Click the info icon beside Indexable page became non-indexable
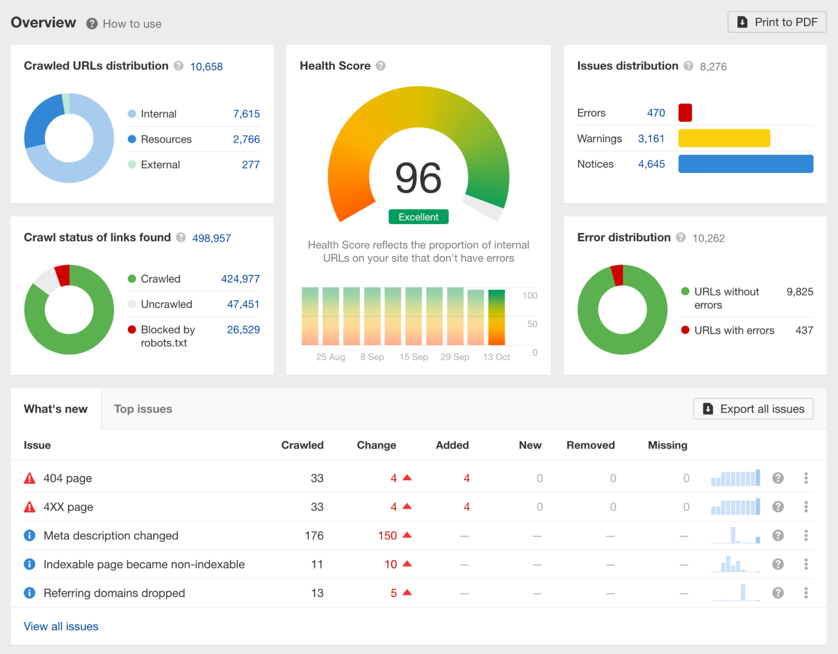The image size is (838, 654). coord(29,564)
